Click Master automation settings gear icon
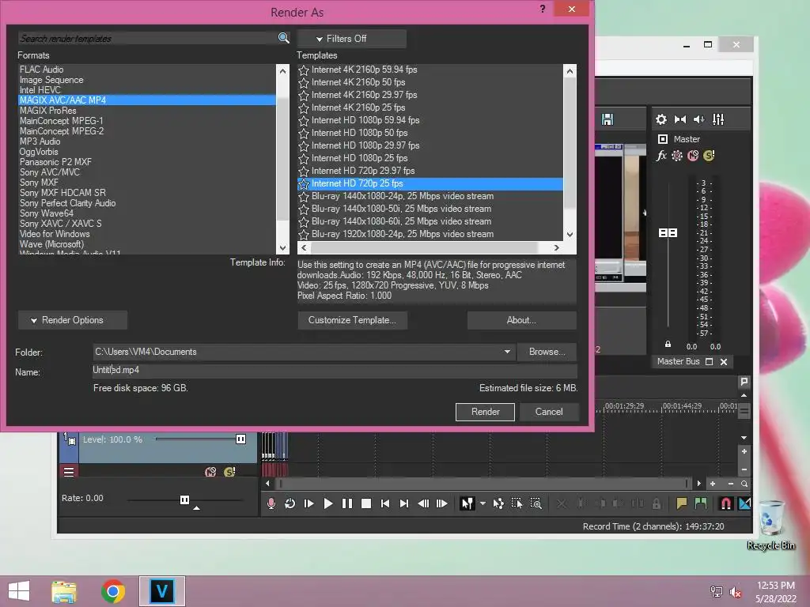Viewport: 810px width, 607px height. [x=677, y=156]
